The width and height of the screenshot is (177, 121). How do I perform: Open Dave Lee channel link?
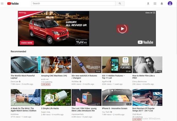click(14, 81)
